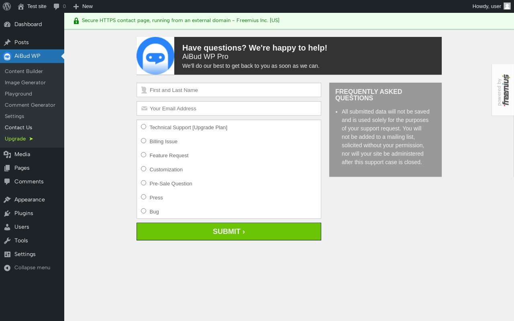The image size is (514, 321).
Task: Click the Test site home icon
Action: tap(21, 6)
